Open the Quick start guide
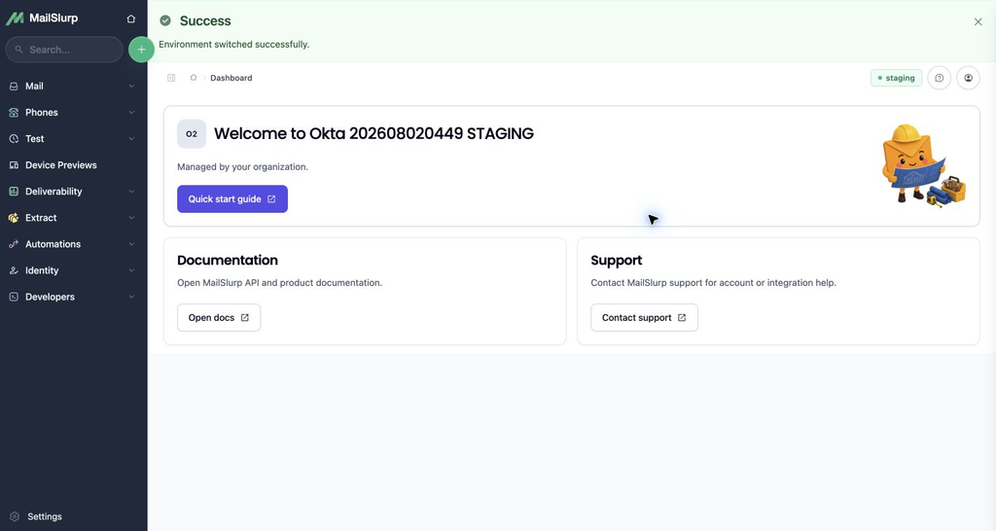Image resolution: width=996 pixels, height=531 pixels. [231, 198]
